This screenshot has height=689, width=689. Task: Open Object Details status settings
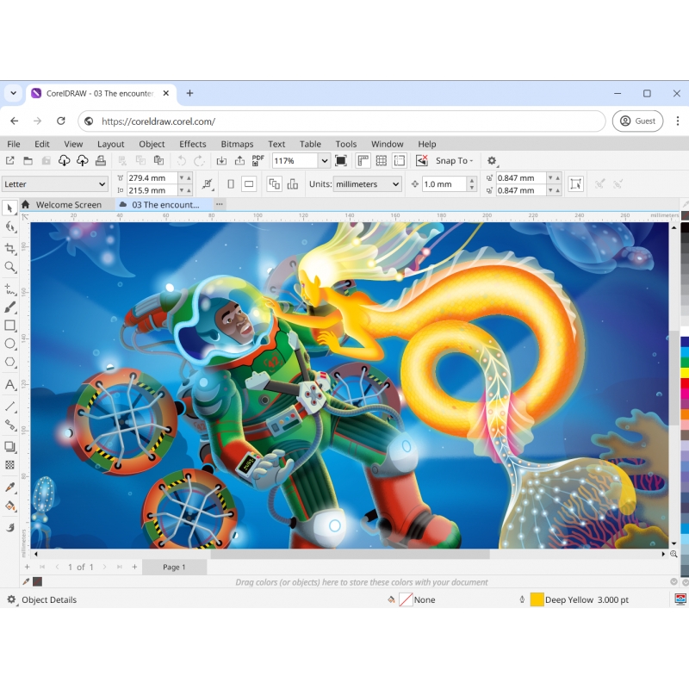click(x=11, y=599)
